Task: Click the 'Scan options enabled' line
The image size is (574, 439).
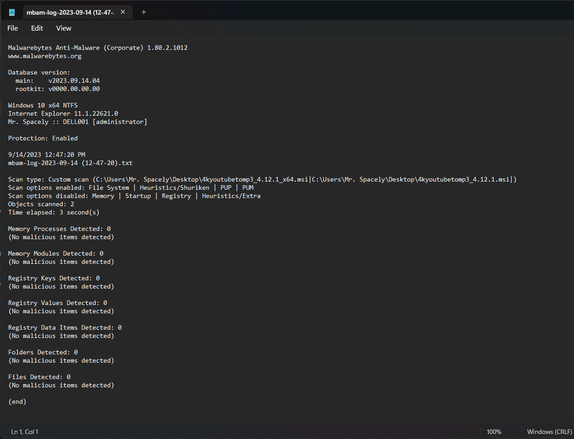Action: coord(131,187)
